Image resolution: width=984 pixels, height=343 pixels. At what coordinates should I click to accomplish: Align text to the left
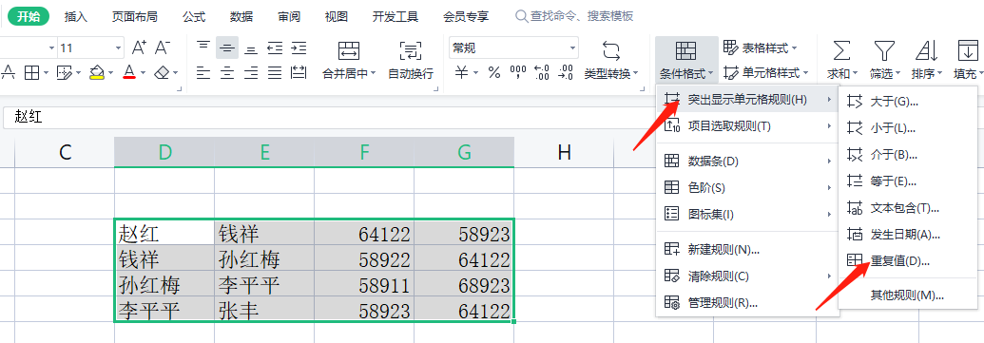(203, 73)
